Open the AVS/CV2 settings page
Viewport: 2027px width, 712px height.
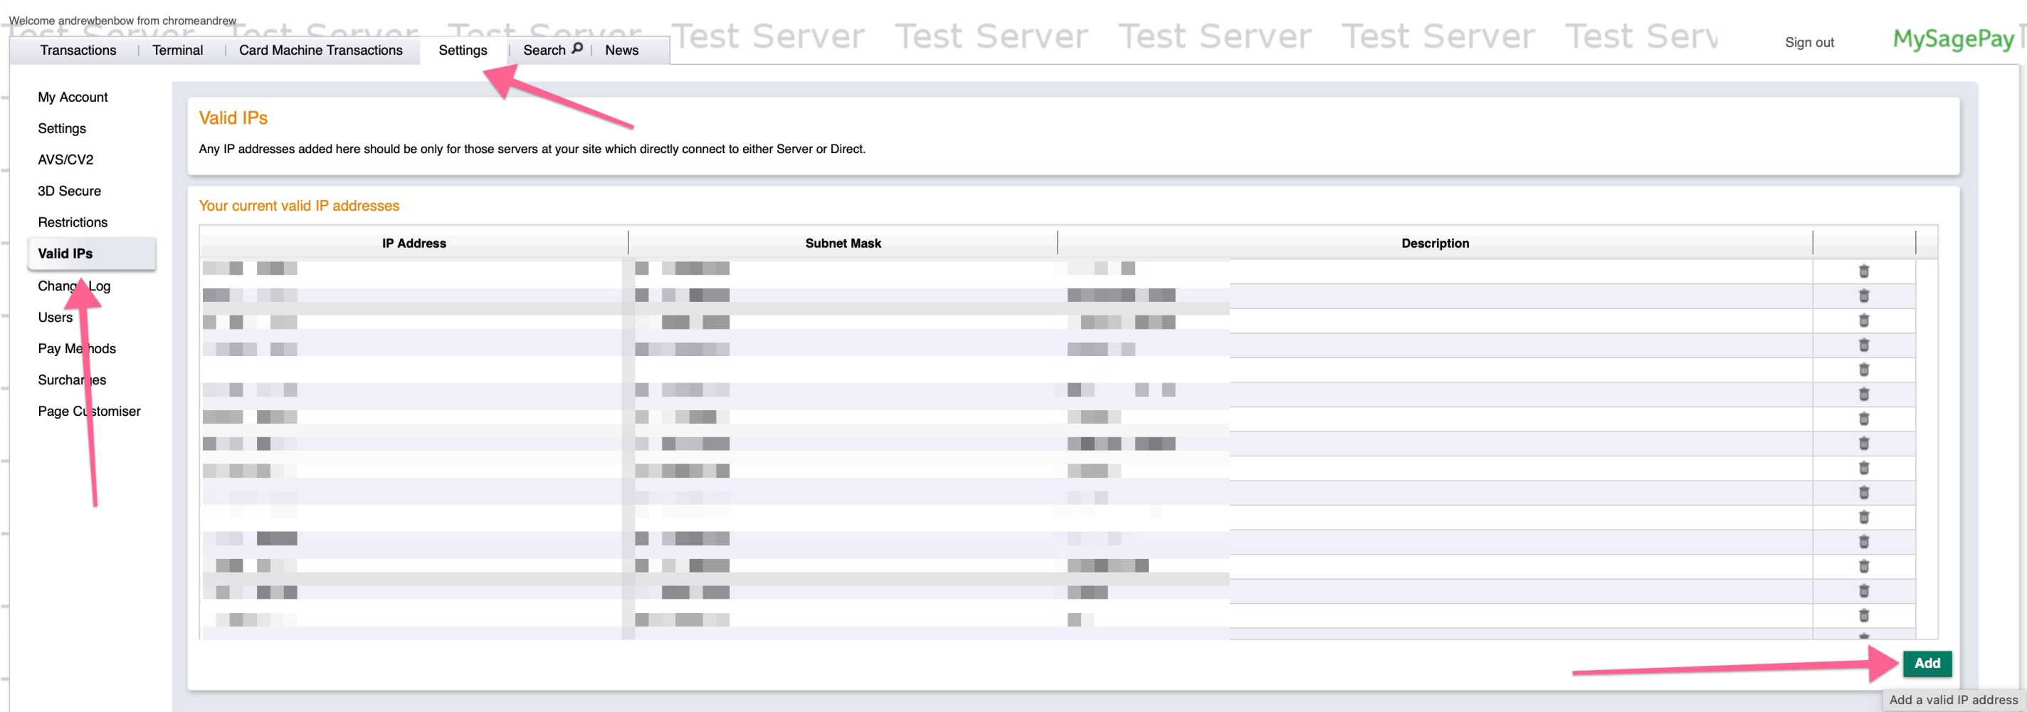tap(66, 159)
